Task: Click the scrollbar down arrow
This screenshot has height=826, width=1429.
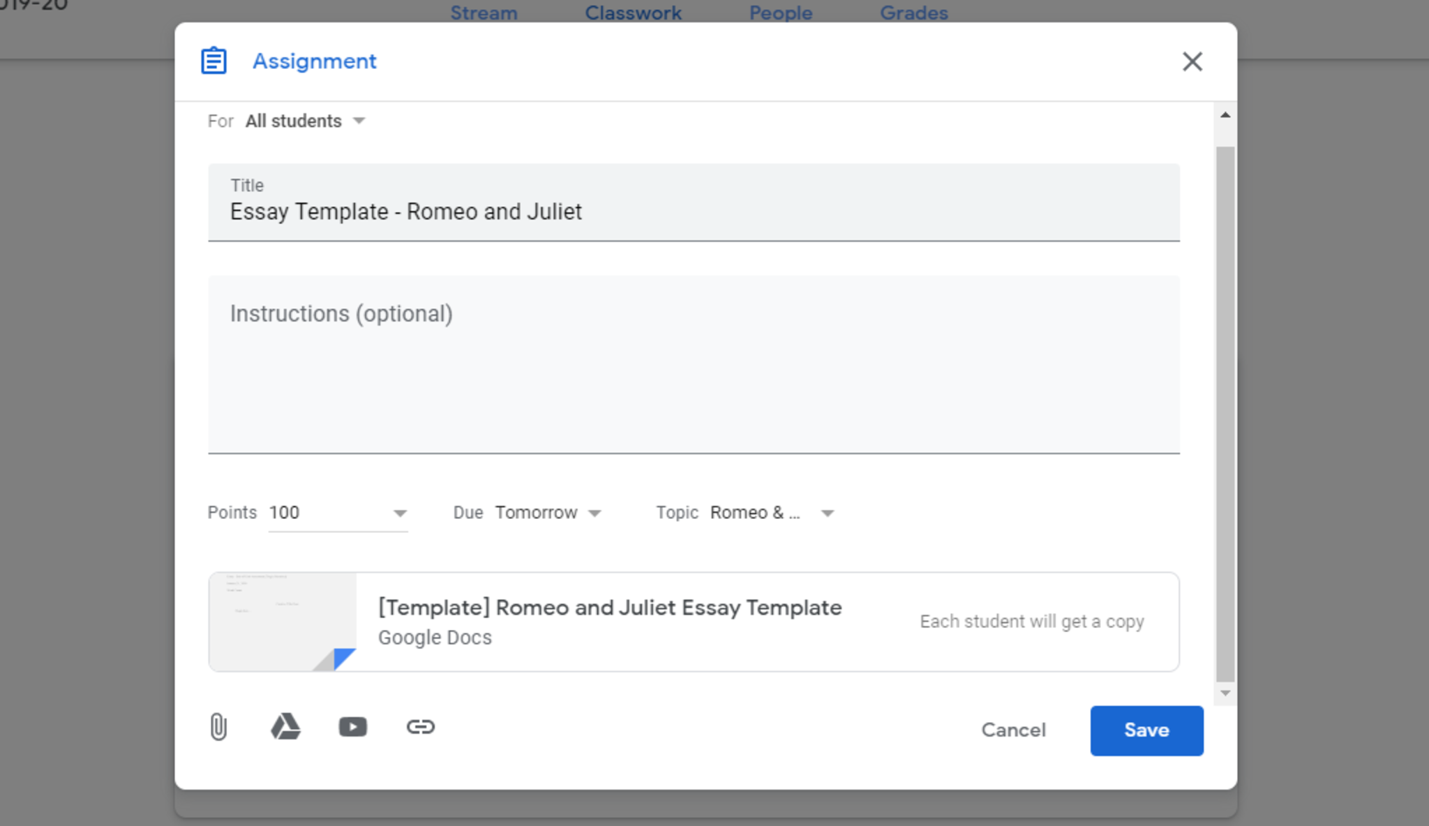Action: point(1225,693)
